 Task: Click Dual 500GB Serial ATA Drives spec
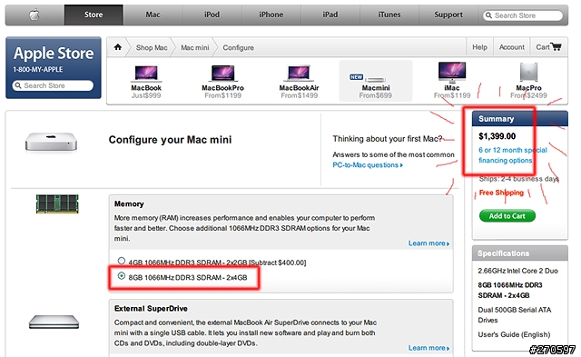[x=515, y=314]
